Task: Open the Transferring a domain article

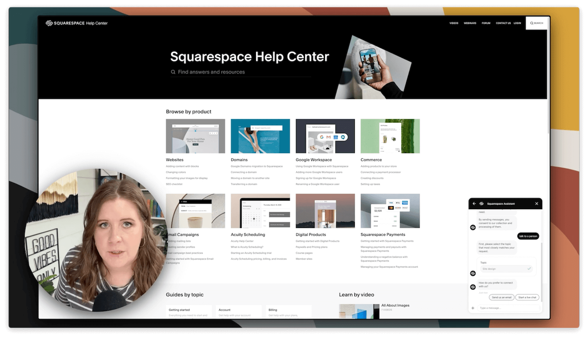Action: click(244, 184)
